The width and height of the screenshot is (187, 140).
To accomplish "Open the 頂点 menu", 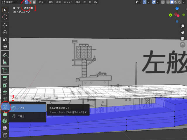I will click(78, 2).
